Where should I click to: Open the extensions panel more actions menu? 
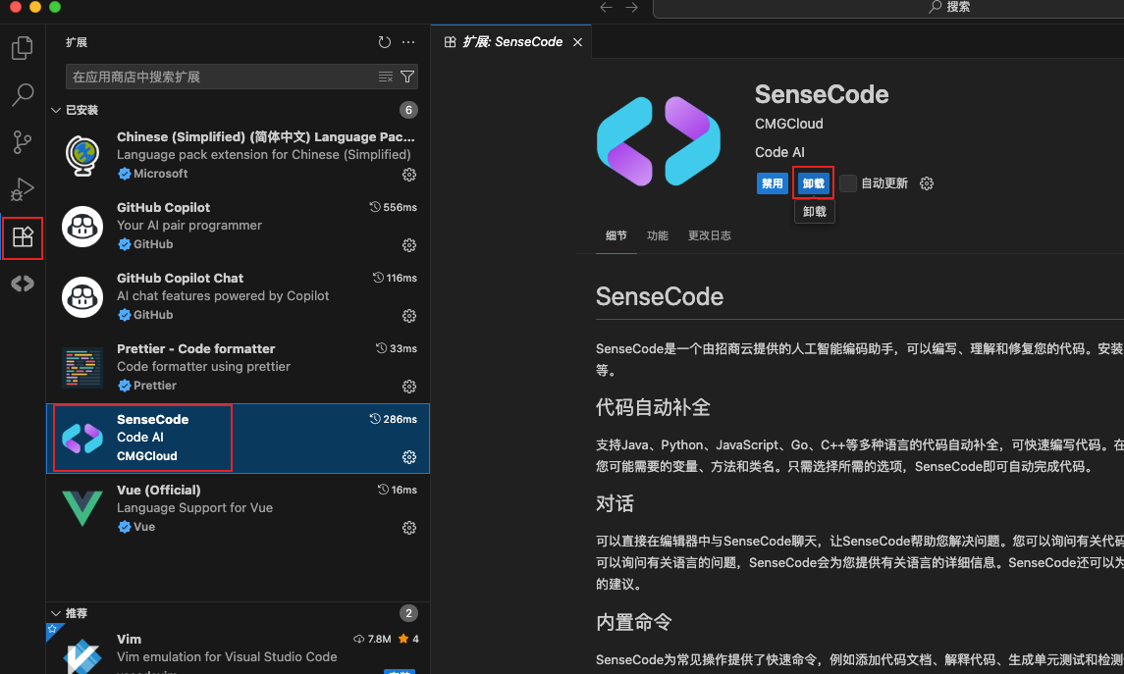408,42
